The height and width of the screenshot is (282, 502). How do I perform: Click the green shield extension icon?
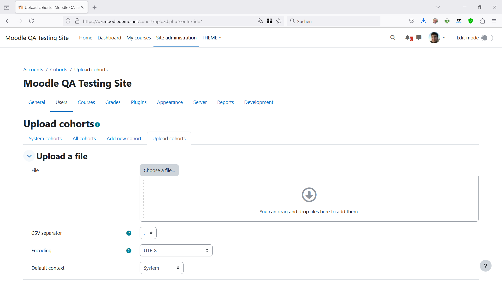[x=471, y=21]
